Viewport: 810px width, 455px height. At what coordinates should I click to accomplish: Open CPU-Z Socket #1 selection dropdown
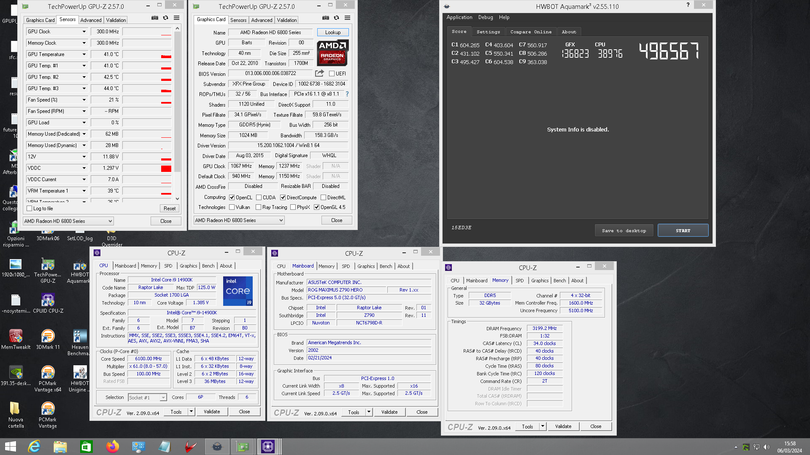pos(147,397)
